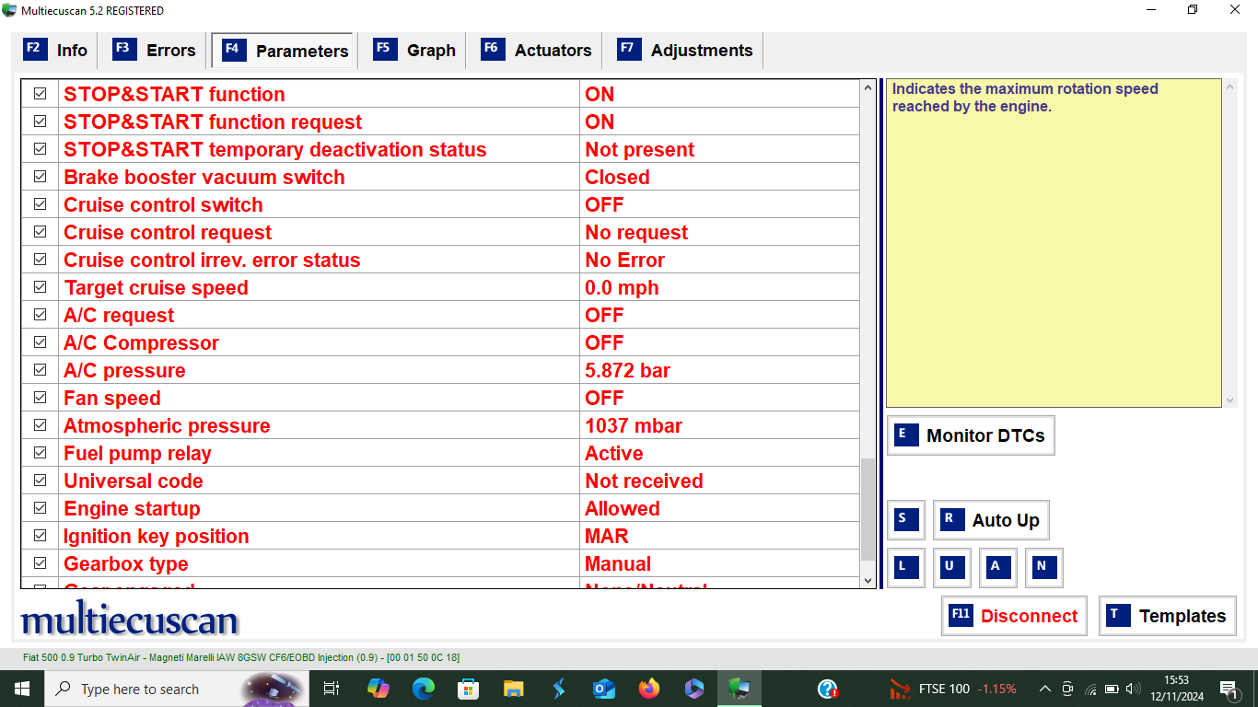Click the U shortcut button
The width and height of the screenshot is (1258, 707).
(951, 567)
